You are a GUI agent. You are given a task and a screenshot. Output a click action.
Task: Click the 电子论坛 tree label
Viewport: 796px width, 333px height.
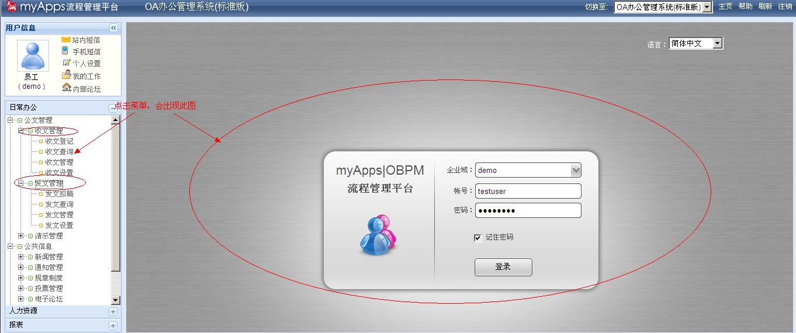(x=49, y=299)
